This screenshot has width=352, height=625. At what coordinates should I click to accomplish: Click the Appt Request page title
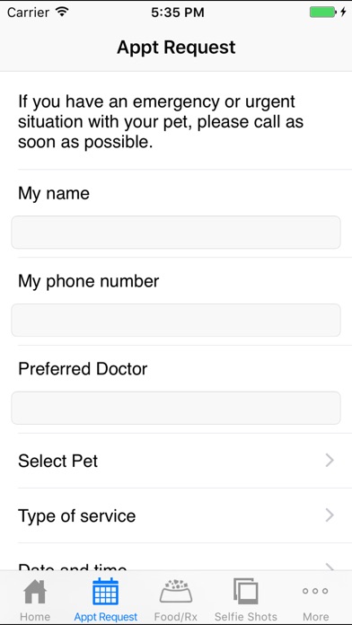coord(176,48)
